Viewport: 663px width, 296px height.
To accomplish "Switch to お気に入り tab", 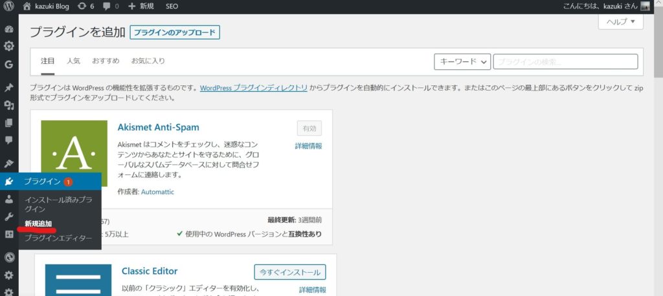I will click(x=148, y=61).
